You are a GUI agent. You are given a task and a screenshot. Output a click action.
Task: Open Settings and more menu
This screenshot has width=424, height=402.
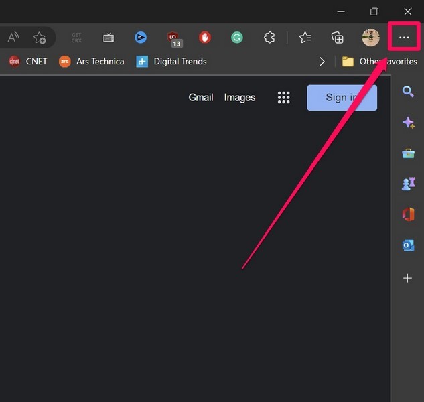tap(404, 37)
